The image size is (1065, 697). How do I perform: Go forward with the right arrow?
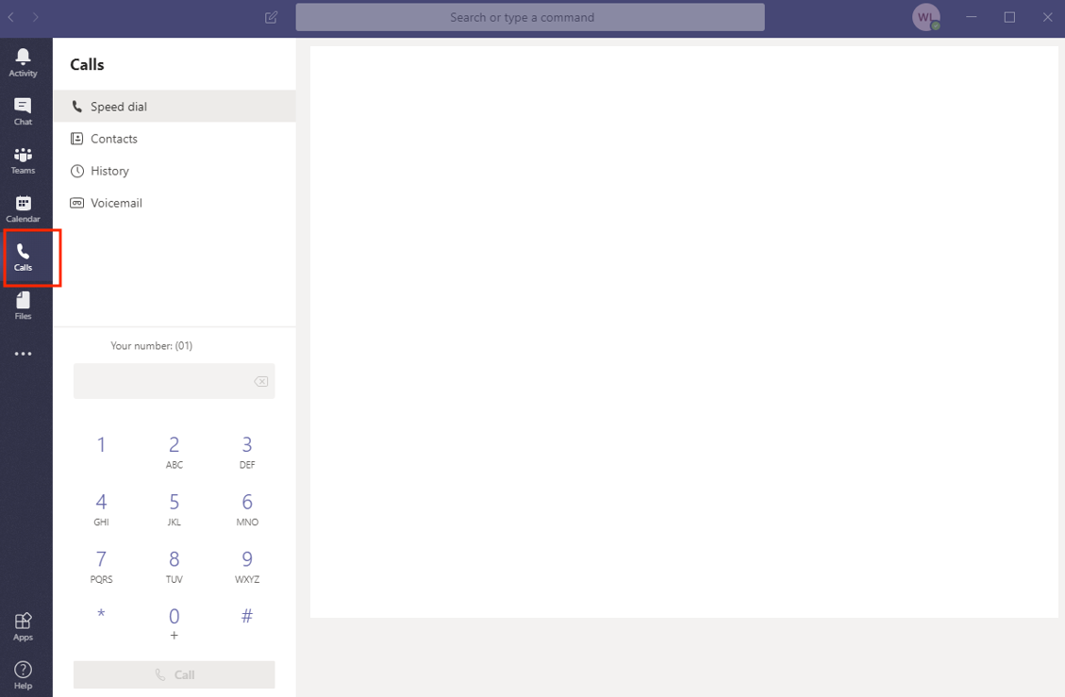tap(35, 17)
